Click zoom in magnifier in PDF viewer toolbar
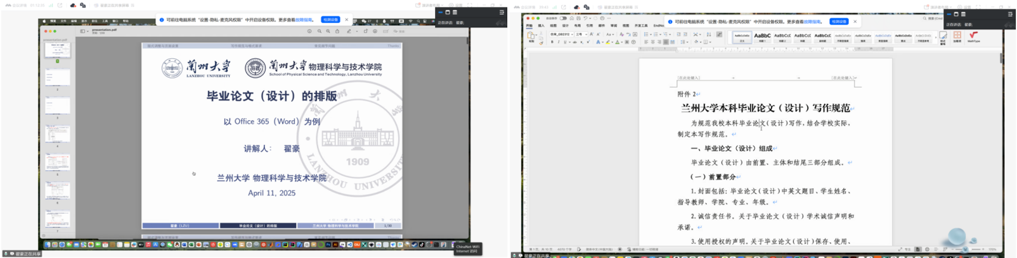The height and width of the screenshot is (258, 1017). pyautogui.click(x=328, y=31)
